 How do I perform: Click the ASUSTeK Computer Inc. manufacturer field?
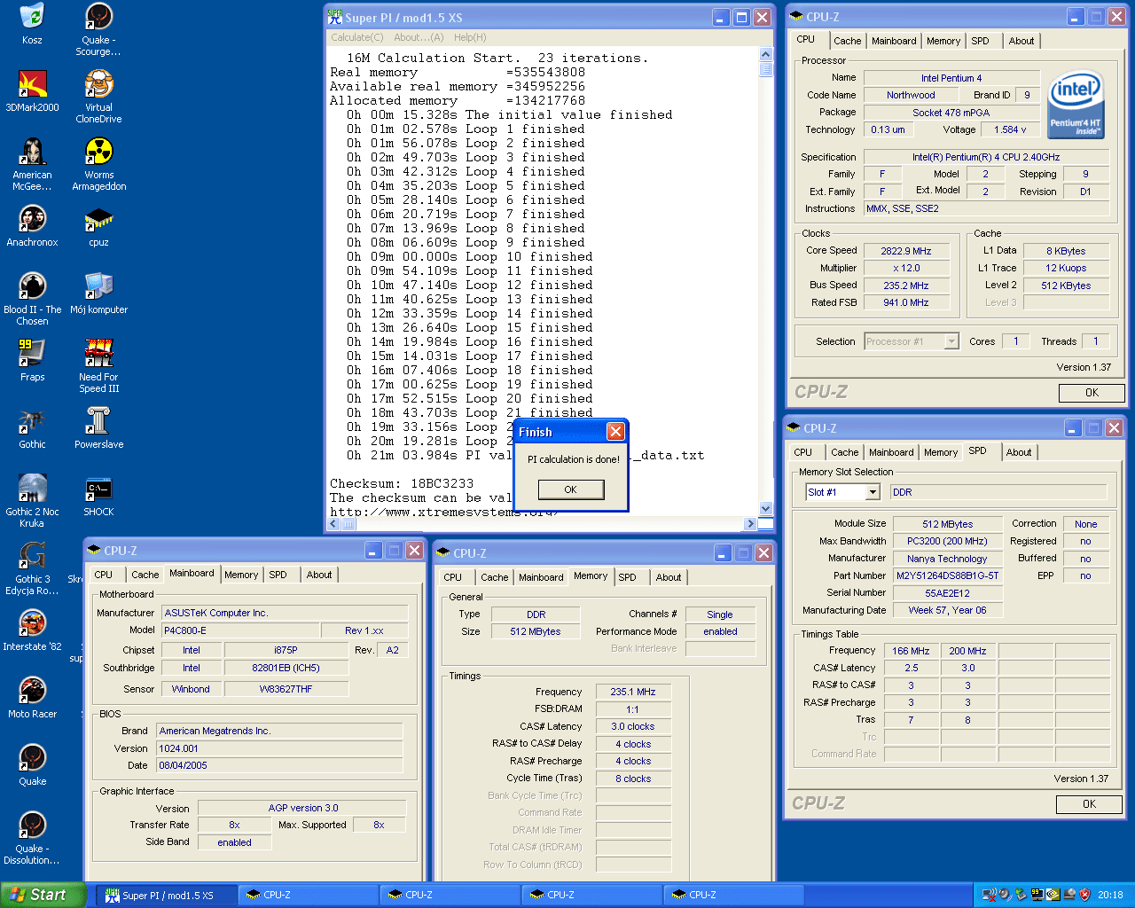pos(285,613)
